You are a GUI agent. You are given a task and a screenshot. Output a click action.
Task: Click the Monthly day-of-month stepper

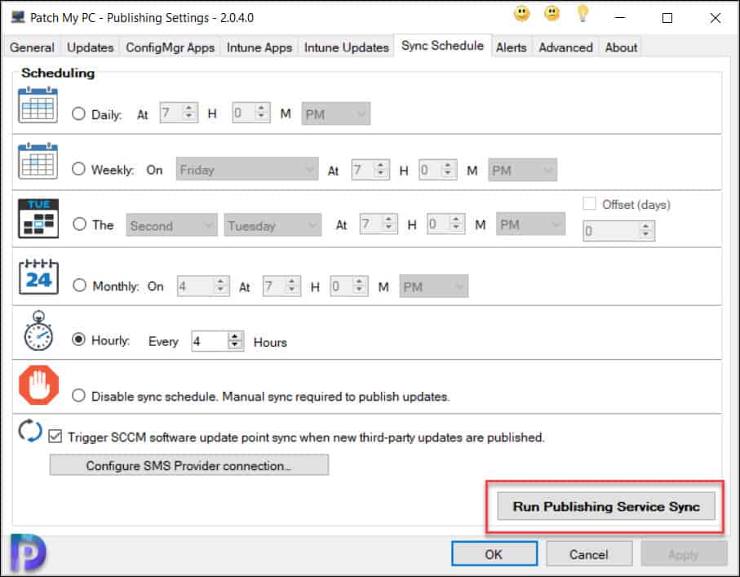pos(203,286)
